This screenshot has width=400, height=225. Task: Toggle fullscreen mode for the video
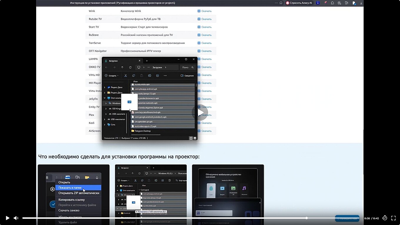click(x=393, y=218)
